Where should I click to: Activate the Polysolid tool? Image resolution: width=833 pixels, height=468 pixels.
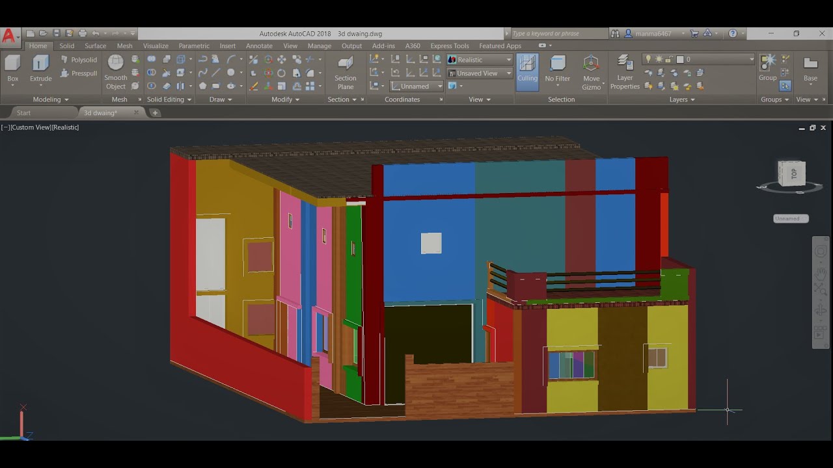79,60
